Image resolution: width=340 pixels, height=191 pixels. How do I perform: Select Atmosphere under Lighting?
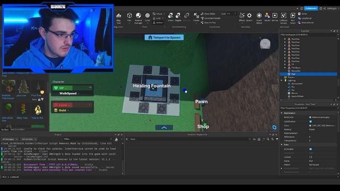point(296,84)
